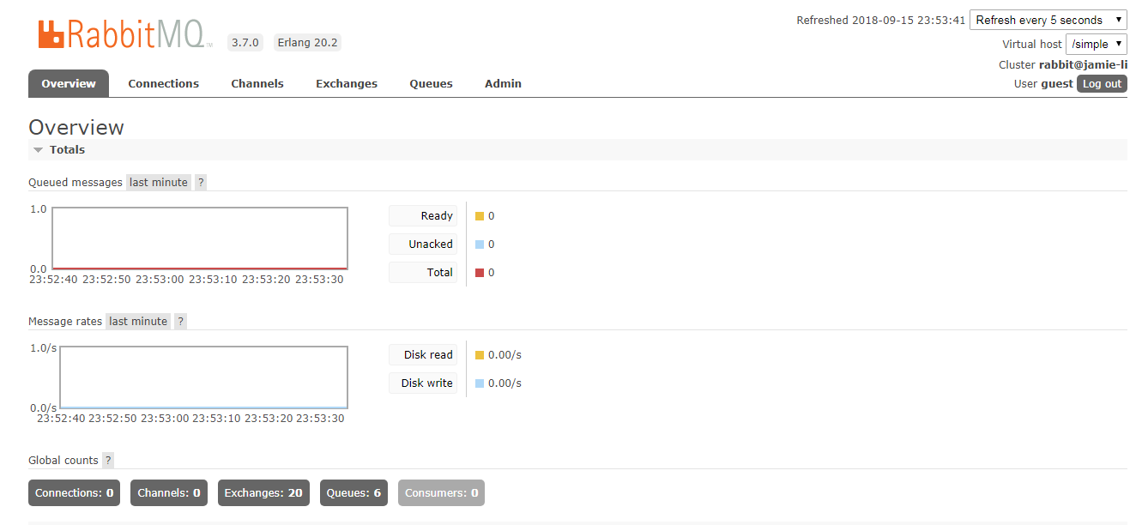Click the yellow Ready color swatch

[x=480, y=216]
